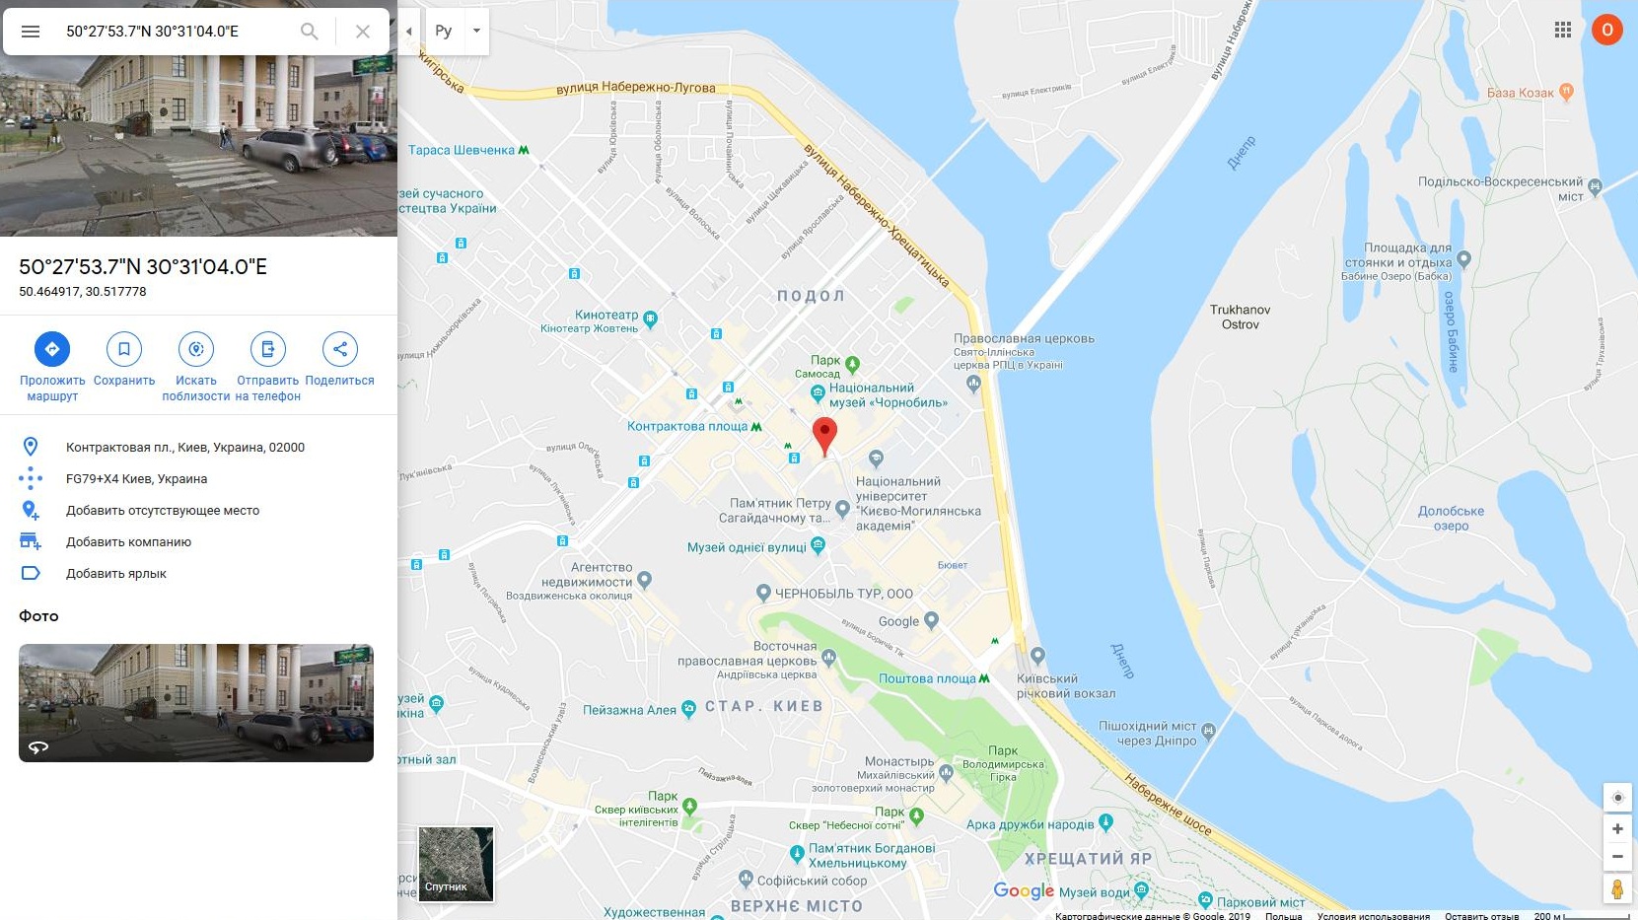Click Добавить компанию link
Viewport: 1638px width, 920px height.
click(x=128, y=542)
